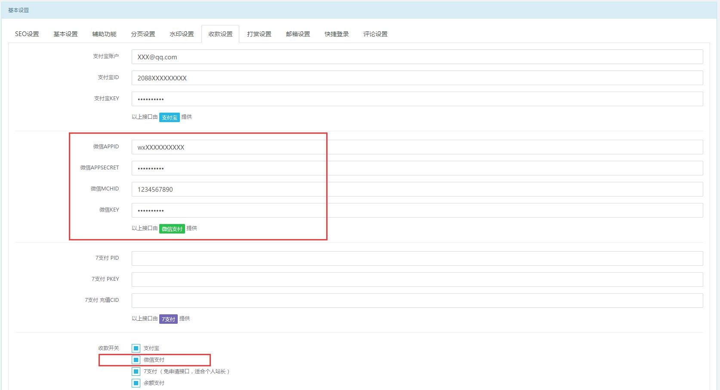Focus the 微信MCHID input field
The image size is (720, 390).
(417, 189)
